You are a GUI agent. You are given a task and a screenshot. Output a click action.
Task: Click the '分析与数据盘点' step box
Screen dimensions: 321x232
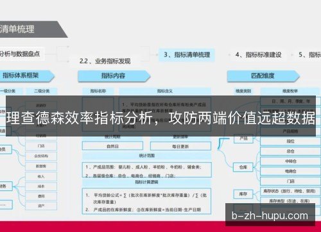pos(21,54)
